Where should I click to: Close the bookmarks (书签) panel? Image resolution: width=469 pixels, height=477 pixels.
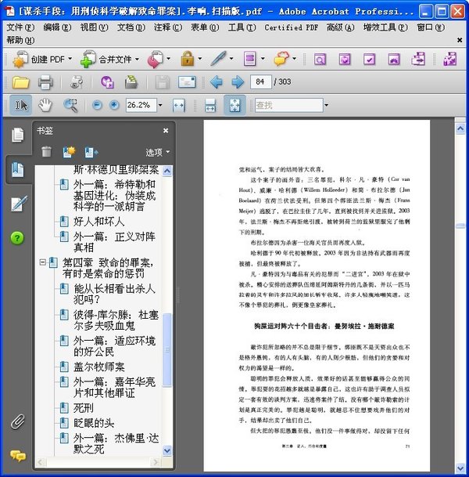(166, 131)
